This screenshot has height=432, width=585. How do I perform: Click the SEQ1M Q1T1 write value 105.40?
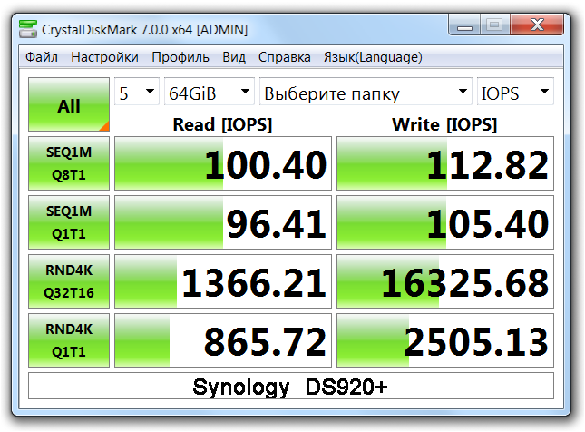pyautogui.click(x=445, y=222)
